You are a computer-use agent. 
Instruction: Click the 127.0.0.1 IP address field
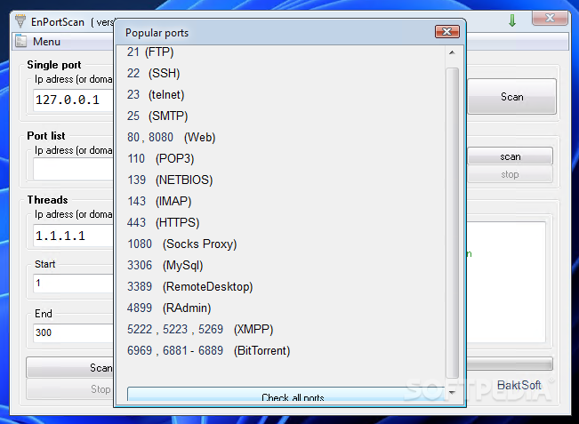(73, 100)
